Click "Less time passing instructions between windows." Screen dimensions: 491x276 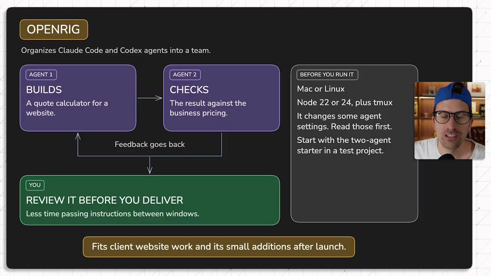tap(113, 214)
